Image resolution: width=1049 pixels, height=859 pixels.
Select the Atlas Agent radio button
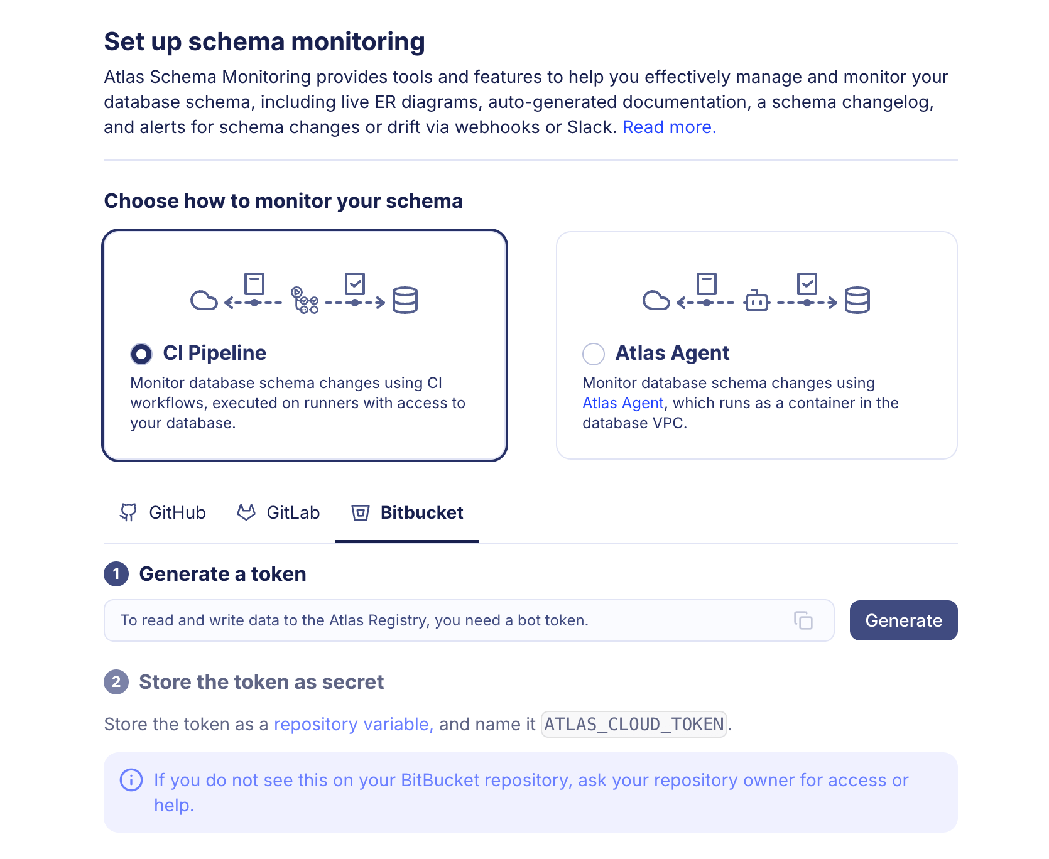click(x=593, y=354)
